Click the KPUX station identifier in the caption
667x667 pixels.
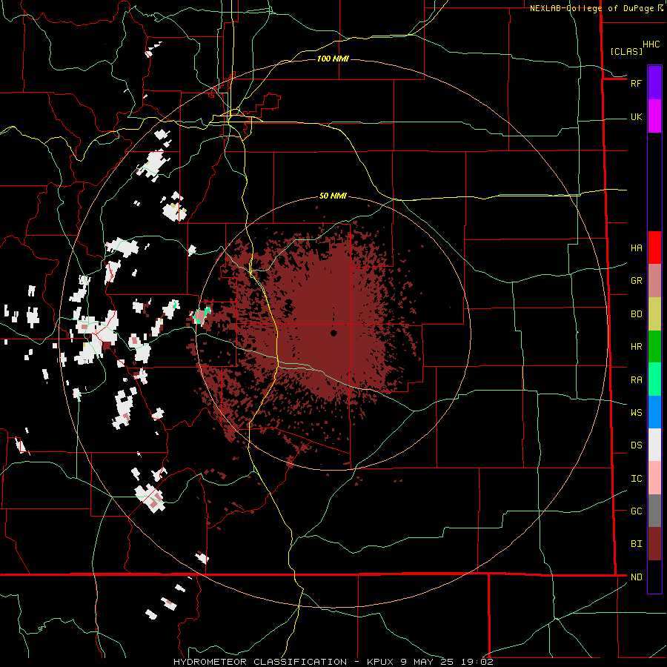click(382, 662)
